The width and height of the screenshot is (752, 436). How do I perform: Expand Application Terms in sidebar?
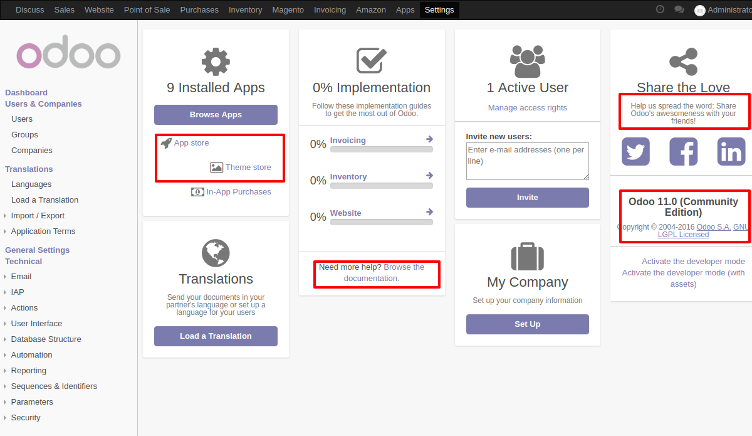click(x=43, y=231)
